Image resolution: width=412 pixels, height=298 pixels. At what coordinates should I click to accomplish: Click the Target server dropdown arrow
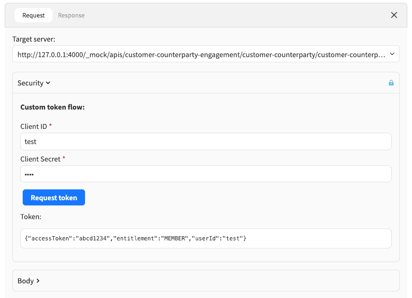tap(392, 54)
